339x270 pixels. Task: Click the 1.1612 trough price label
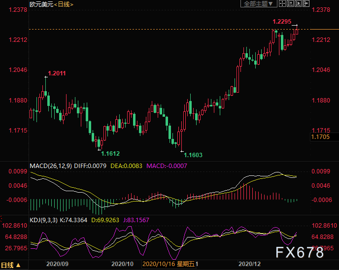click(110, 154)
